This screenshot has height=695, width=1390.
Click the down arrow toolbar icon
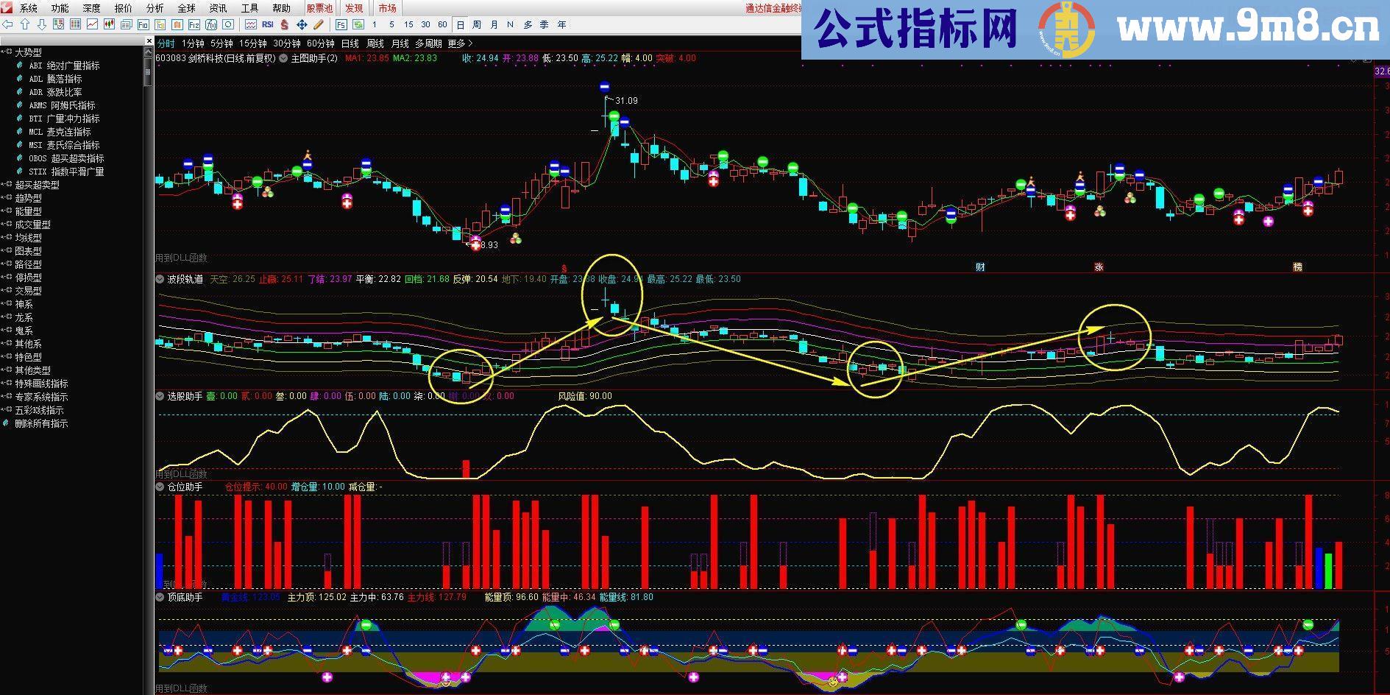(x=41, y=24)
